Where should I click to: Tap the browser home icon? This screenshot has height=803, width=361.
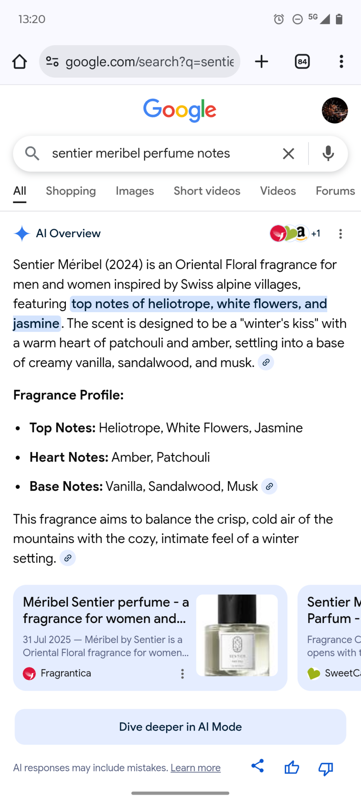[x=20, y=62]
